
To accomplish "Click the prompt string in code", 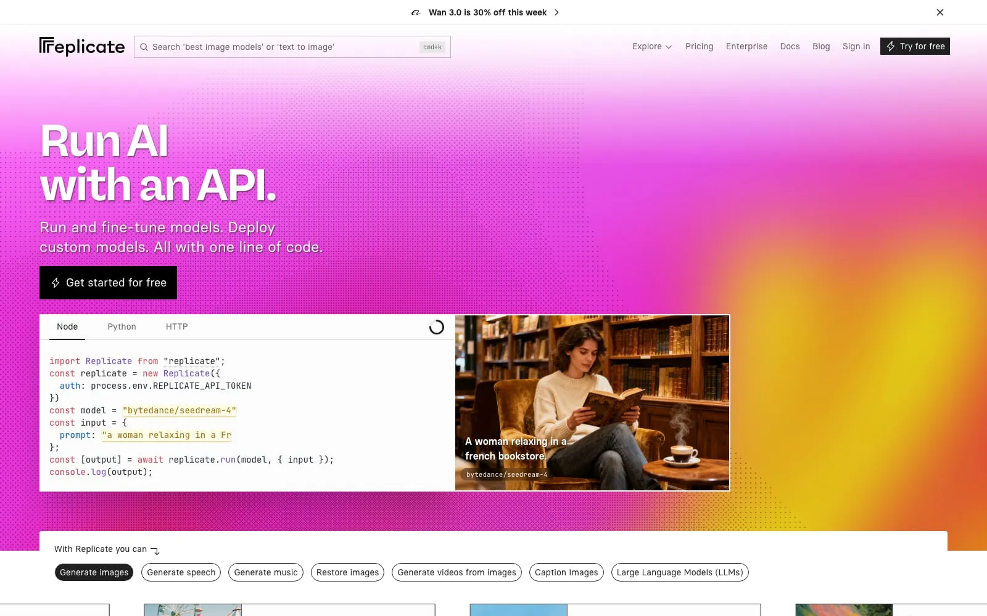I will [167, 436].
